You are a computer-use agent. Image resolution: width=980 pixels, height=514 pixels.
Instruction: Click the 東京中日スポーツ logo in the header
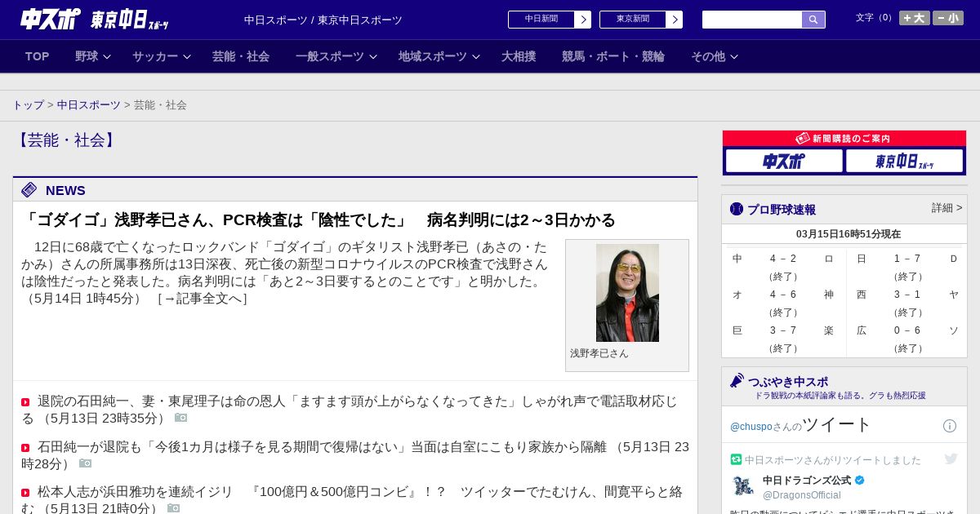point(129,20)
